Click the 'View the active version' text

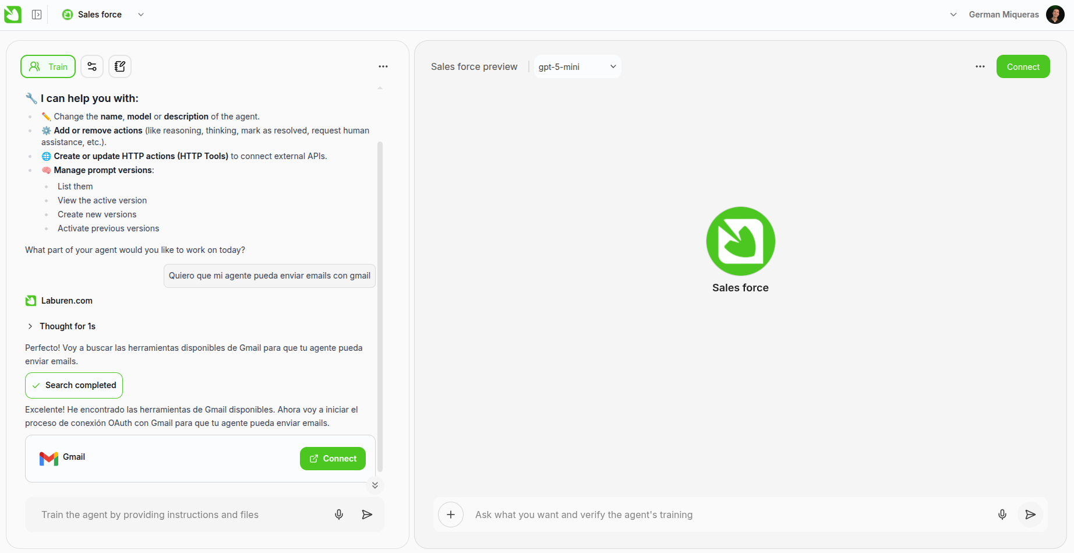102,200
